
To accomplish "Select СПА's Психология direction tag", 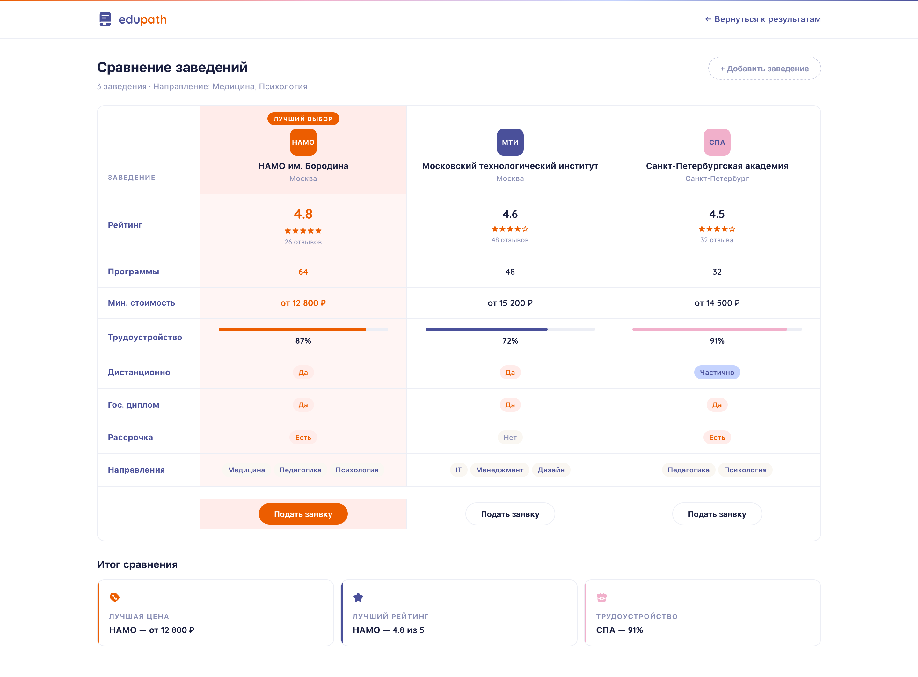I will (x=745, y=470).
